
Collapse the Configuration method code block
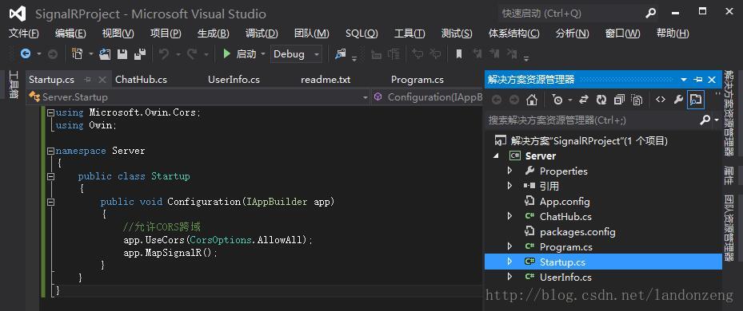pyautogui.click(x=50, y=202)
